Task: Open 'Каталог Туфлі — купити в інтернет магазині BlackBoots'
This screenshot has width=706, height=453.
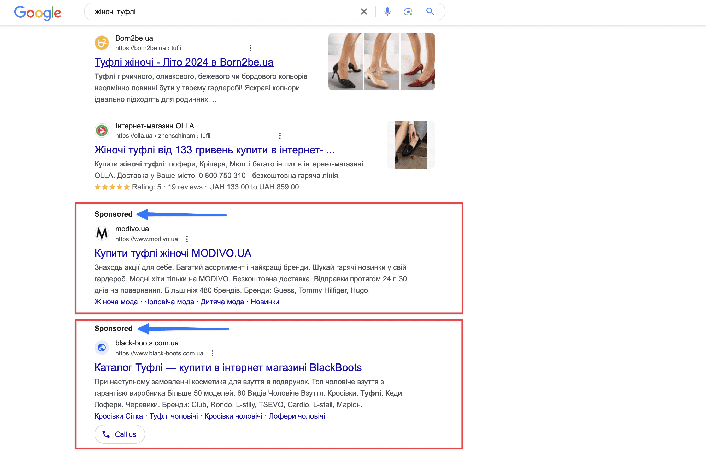Action: point(228,368)
